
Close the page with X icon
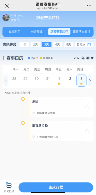(x=7, y=6)
